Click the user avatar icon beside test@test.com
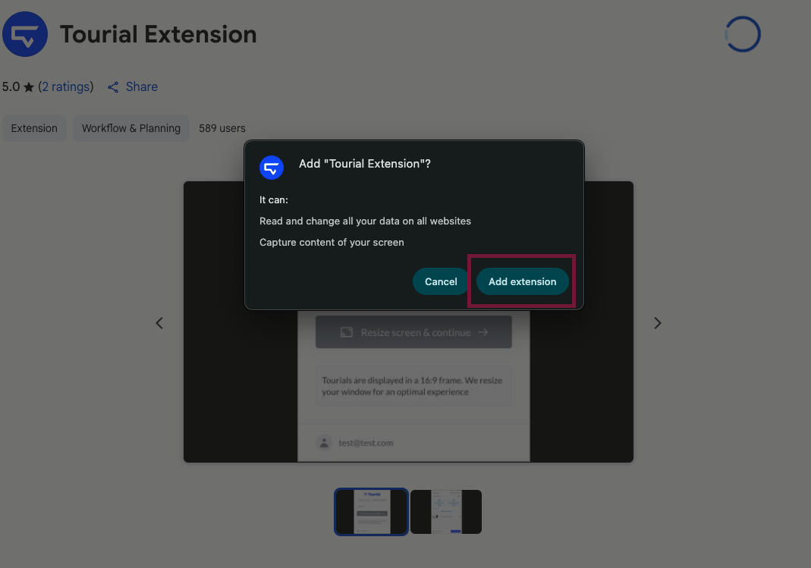This screenshot has height=568, width=811. point(325,442)
